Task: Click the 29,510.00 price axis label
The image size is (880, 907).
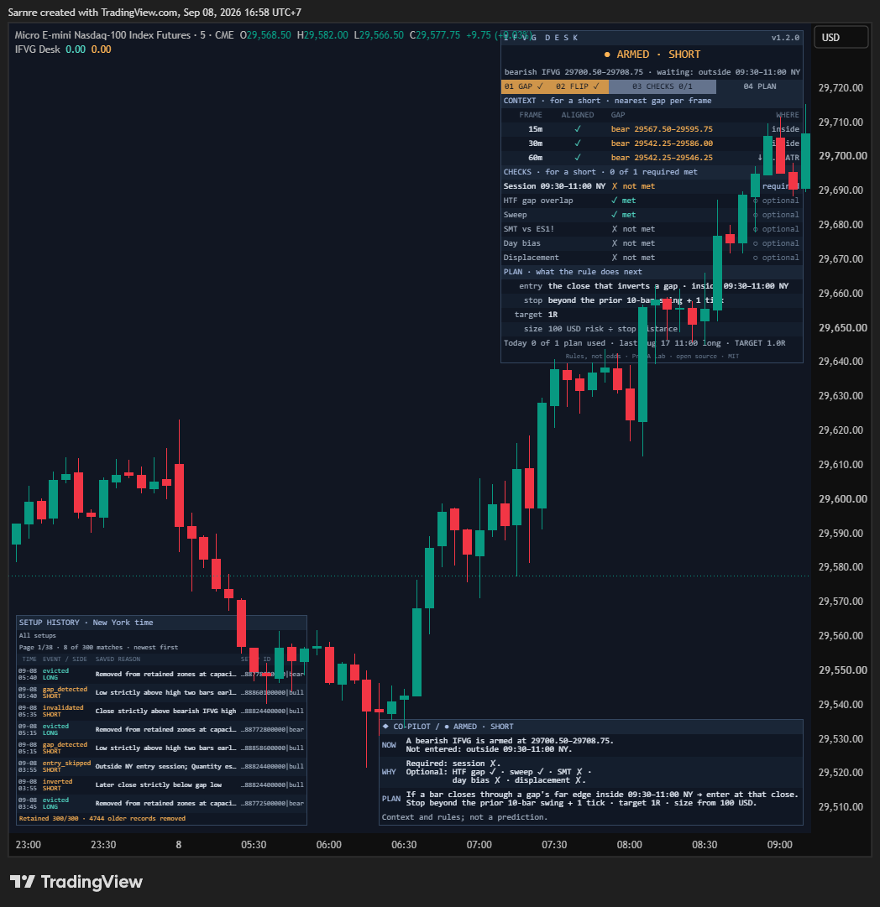Action: [x=841, y=807]
